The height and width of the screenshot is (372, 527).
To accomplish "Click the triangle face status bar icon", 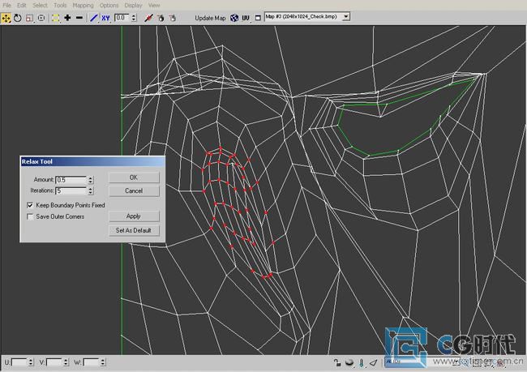I will point(374,362).
